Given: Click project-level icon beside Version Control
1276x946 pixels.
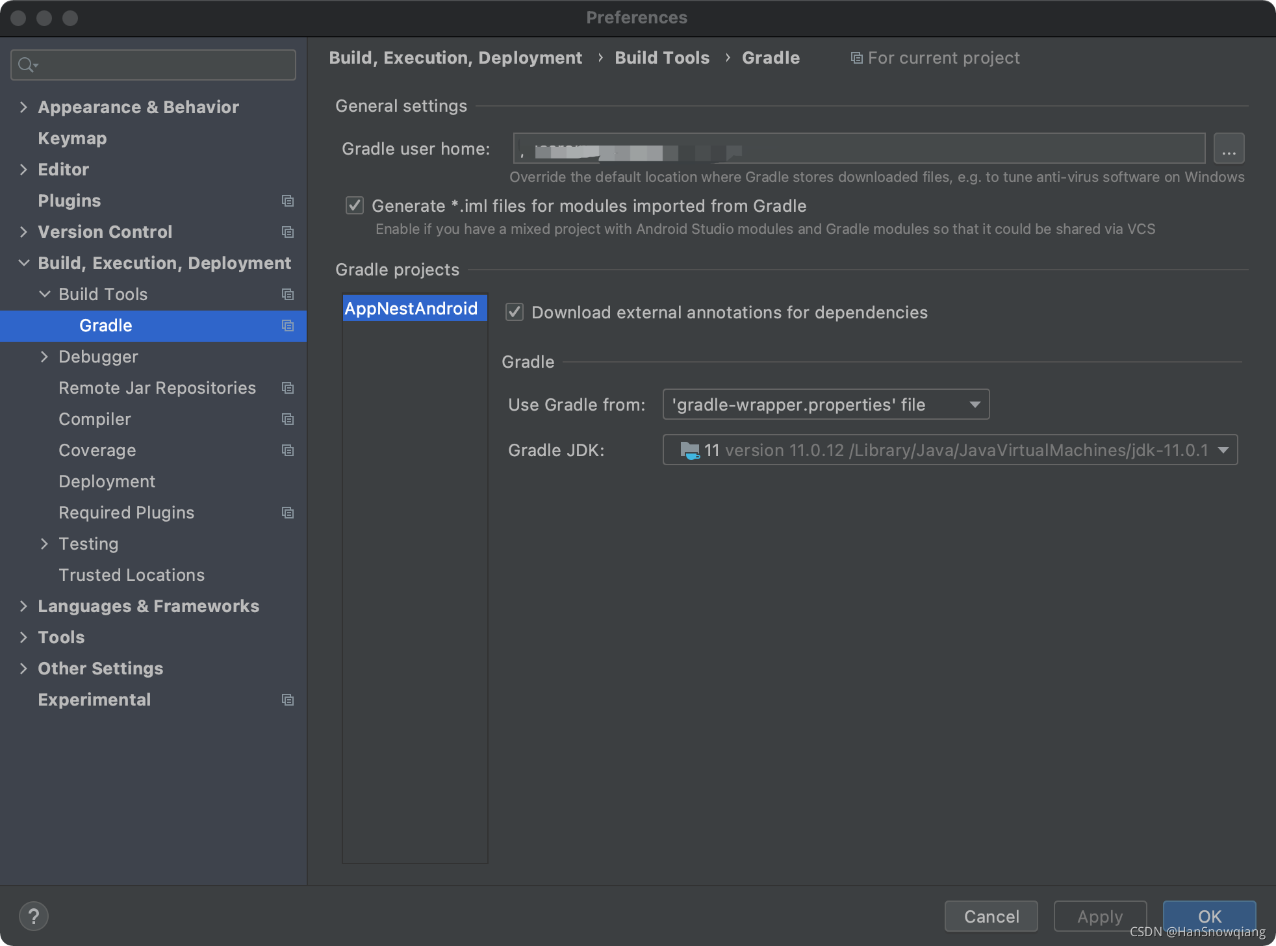Looking at the screenshot, I should point(288,232).
